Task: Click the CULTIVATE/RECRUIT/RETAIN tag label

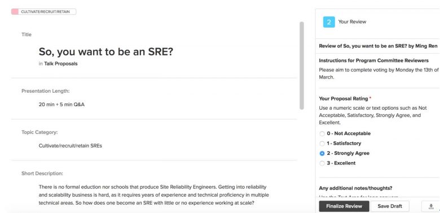Action: 46,12
